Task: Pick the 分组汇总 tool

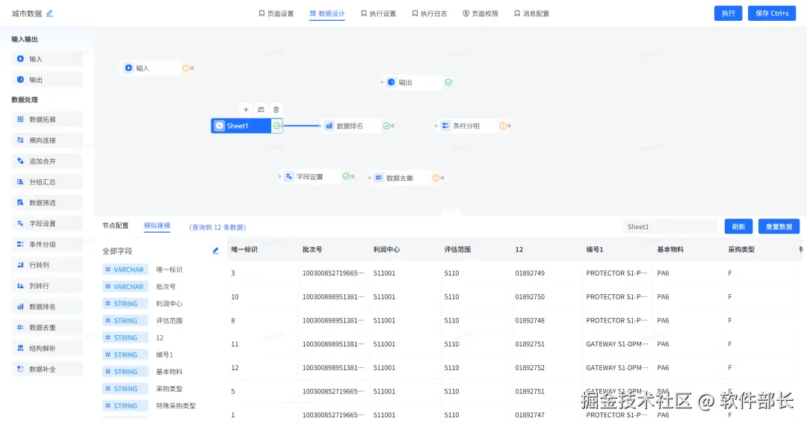Action: tap(47, 182)
